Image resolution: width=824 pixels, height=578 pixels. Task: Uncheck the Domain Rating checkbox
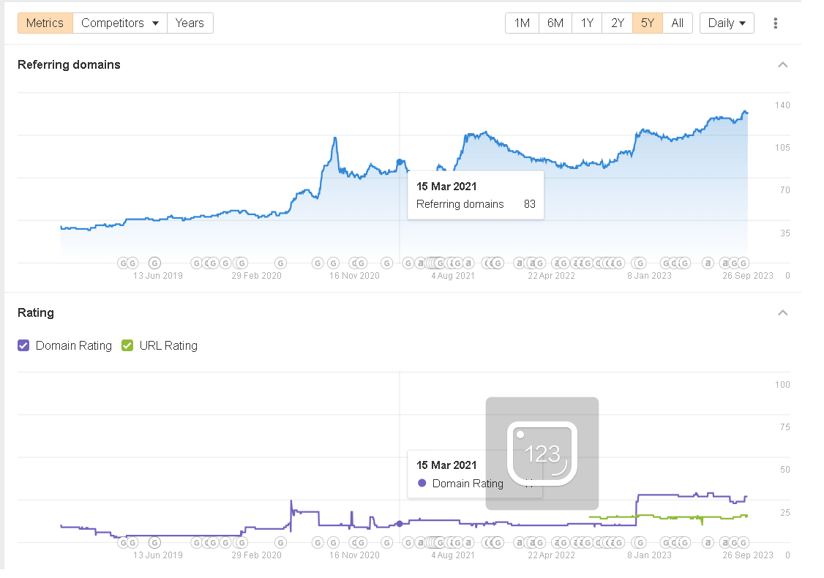click(x=23, y=345)
